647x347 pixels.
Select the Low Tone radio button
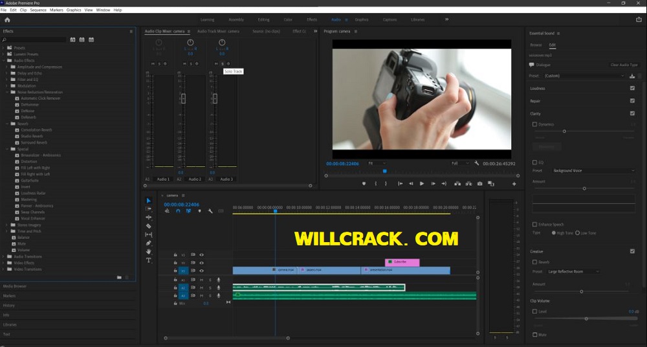(x=578, y=233)
